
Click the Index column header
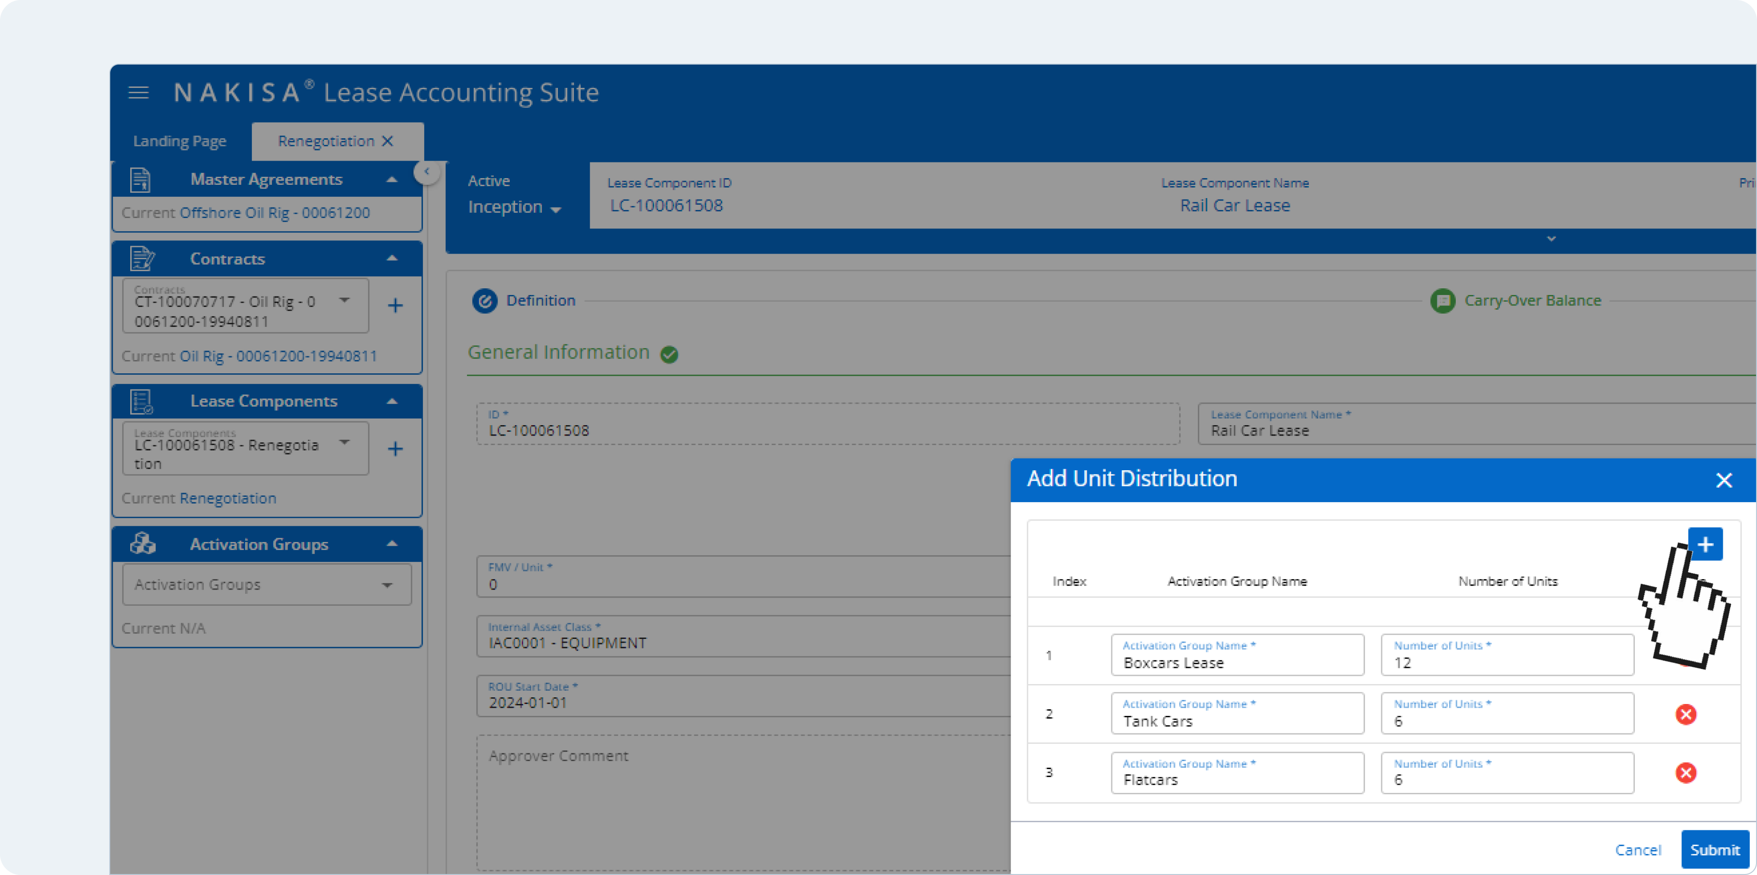pyautogui.click(x=1069, y=581)
